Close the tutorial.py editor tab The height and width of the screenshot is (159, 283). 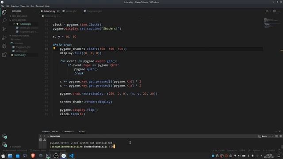coord(58,11)
